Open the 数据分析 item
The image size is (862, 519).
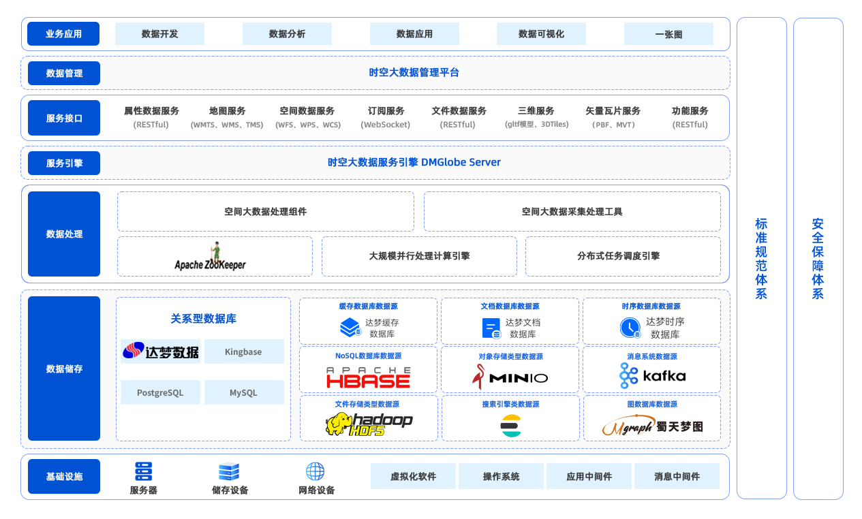pos(287,33)
